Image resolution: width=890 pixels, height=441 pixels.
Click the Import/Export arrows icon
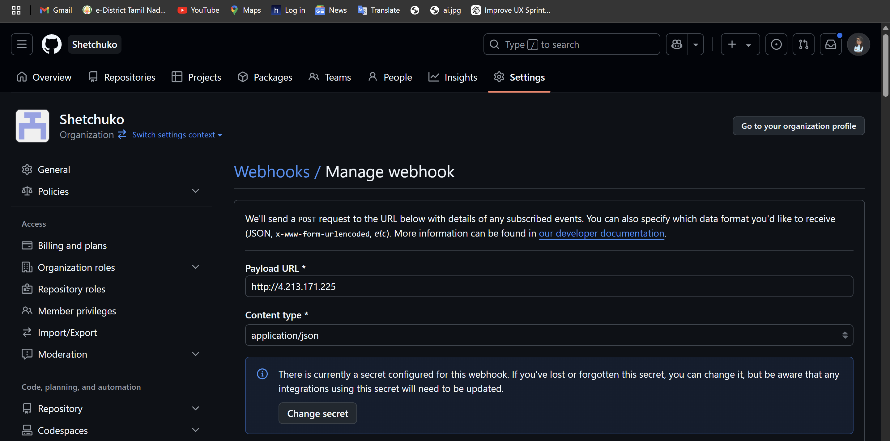click(x=27, y=332)
